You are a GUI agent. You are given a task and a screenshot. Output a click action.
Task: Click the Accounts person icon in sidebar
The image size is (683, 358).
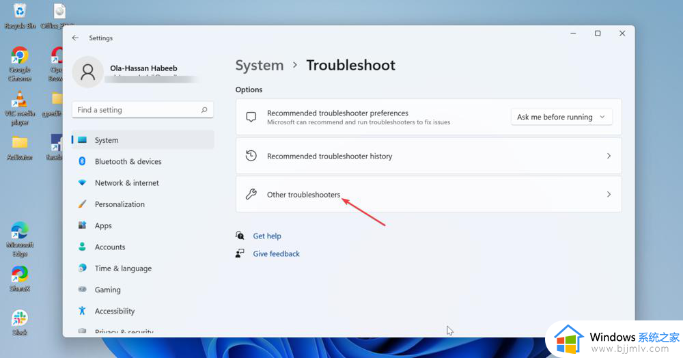[82, 247]
